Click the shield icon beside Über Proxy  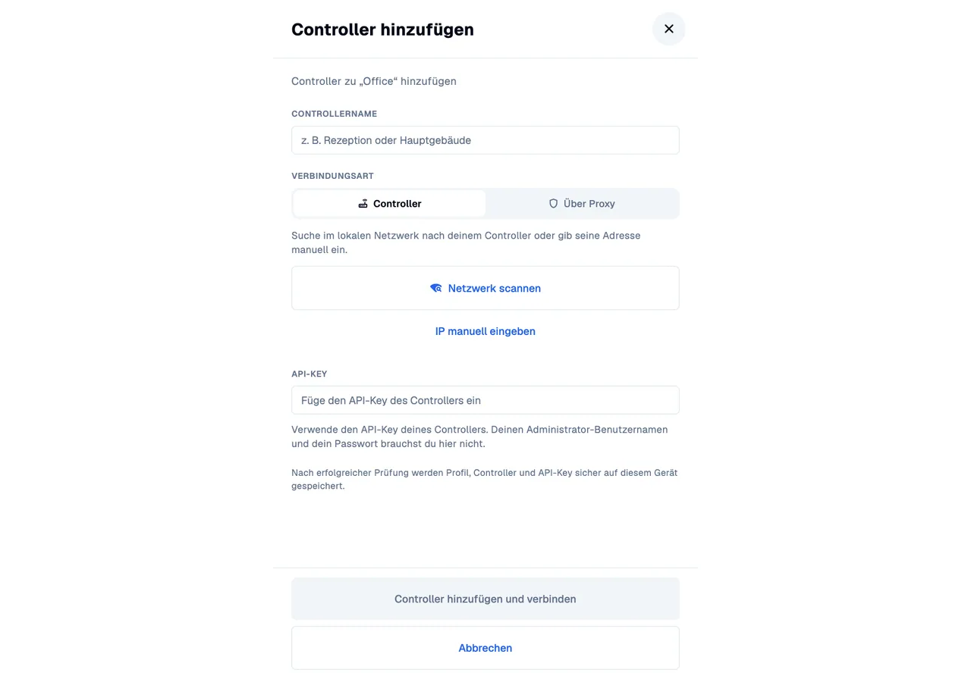pyautogui.click(x=553, y=204)
